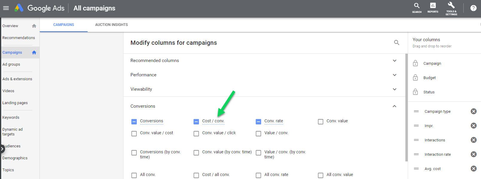The height and width of the screenshot is (179, 481).
Task: Uncheck the Cost / conv. checkbox
Action: (196, 121)
